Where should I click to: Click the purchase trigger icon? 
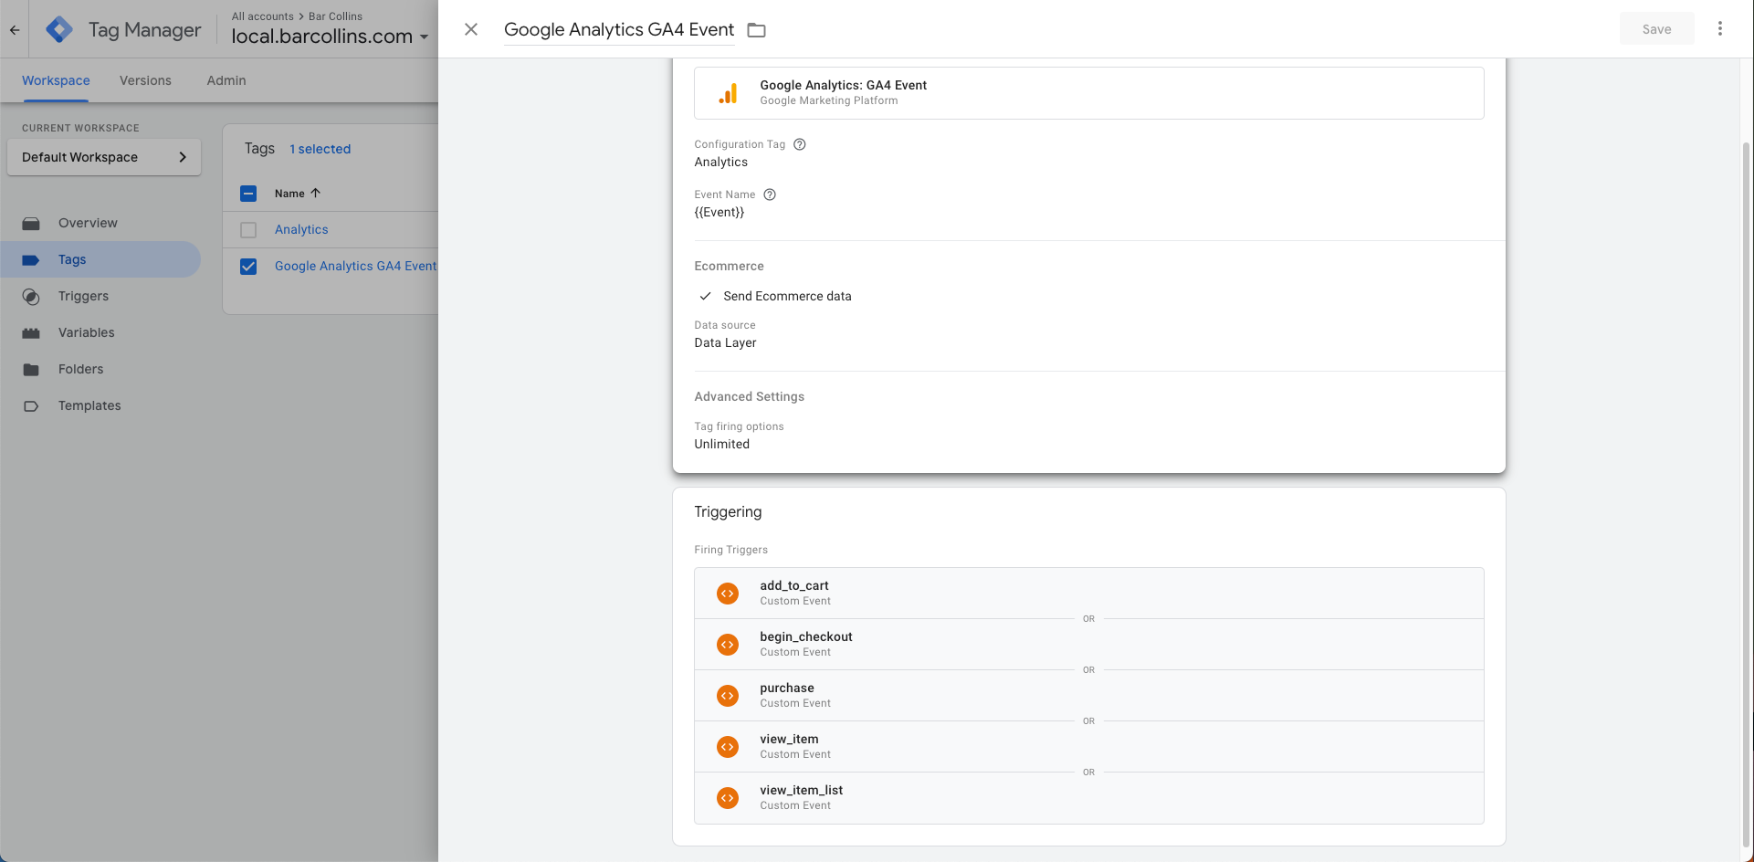[727, 696]
